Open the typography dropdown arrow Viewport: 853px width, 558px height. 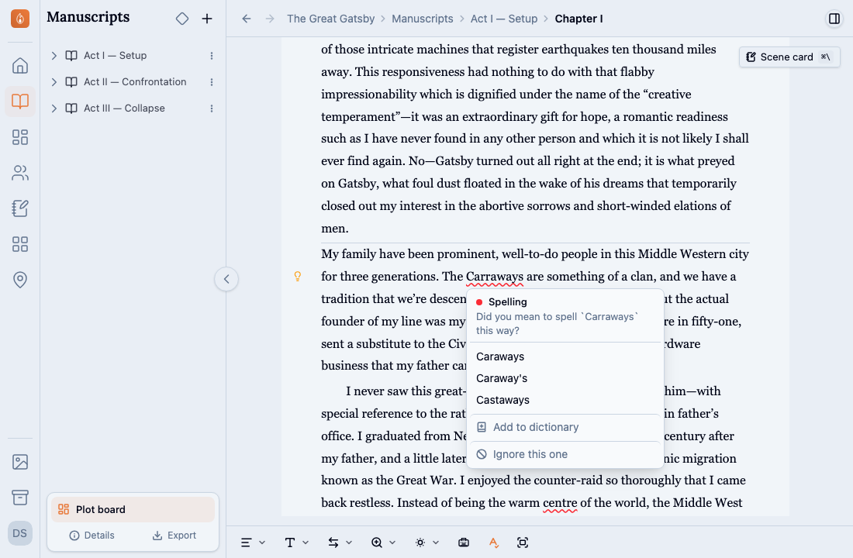pyautogui.click(x=306, y=542)
